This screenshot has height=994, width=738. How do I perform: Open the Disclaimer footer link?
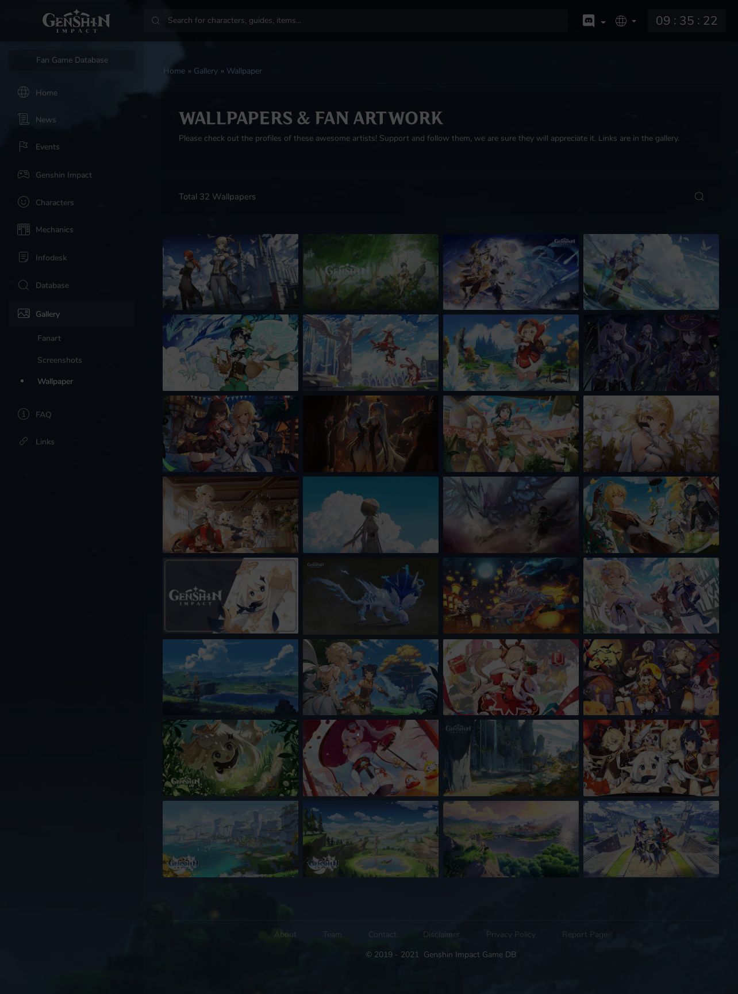coord(441,934)
